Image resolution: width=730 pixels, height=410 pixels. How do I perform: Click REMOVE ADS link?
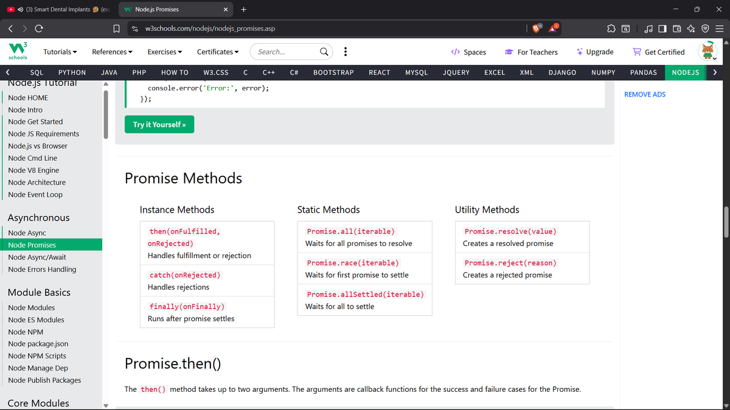pyautogui.click(x=645, y=94)
